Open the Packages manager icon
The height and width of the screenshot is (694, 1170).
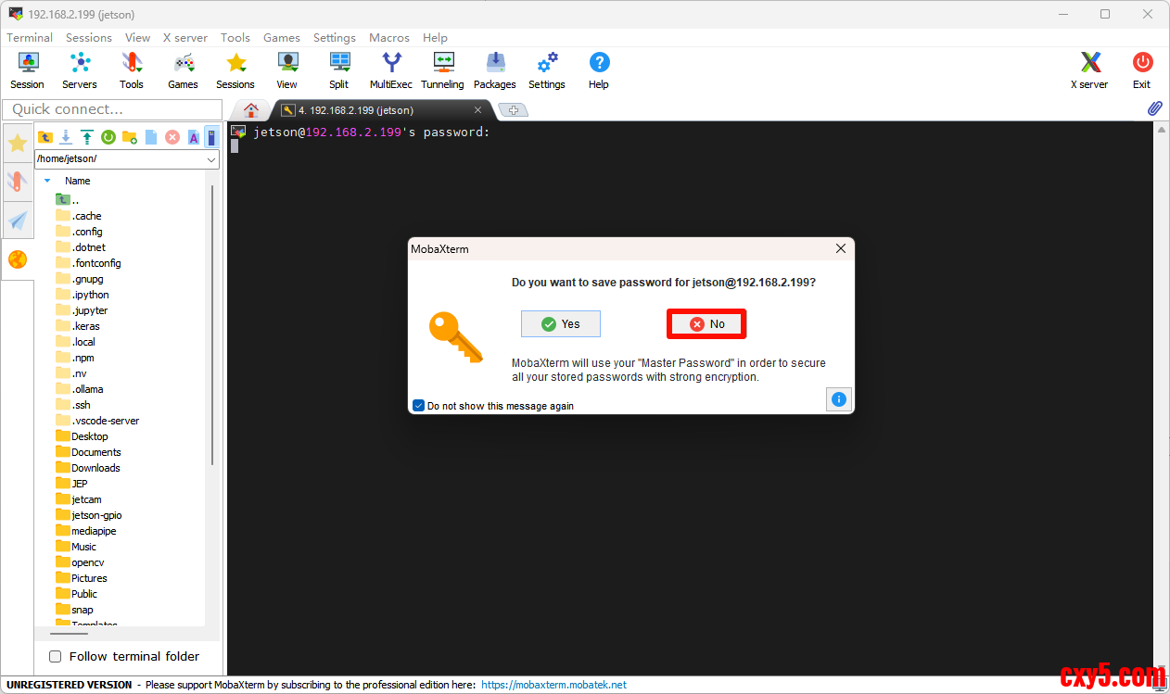[495, 70]
